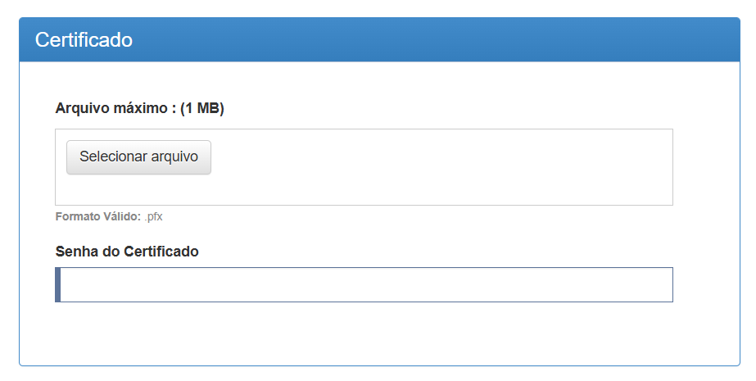Place cursor in the certificate password box
Viewport: 756px width, 381px height.
pos(364,284)
